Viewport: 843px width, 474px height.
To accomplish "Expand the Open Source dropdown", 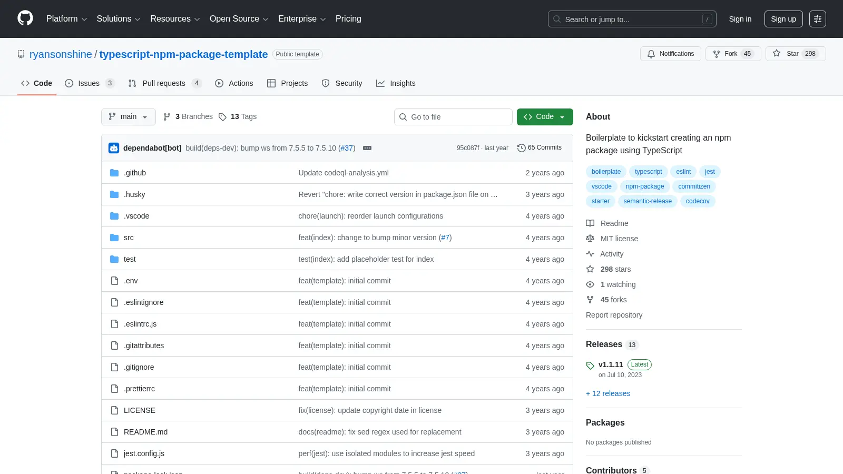I will point(239,19).
